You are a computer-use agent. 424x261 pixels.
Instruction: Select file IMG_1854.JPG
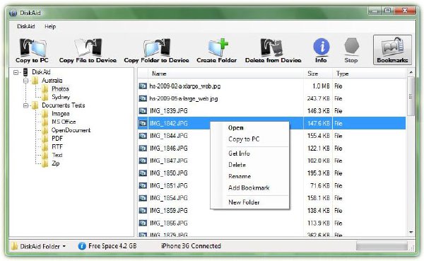pos(168,198)
